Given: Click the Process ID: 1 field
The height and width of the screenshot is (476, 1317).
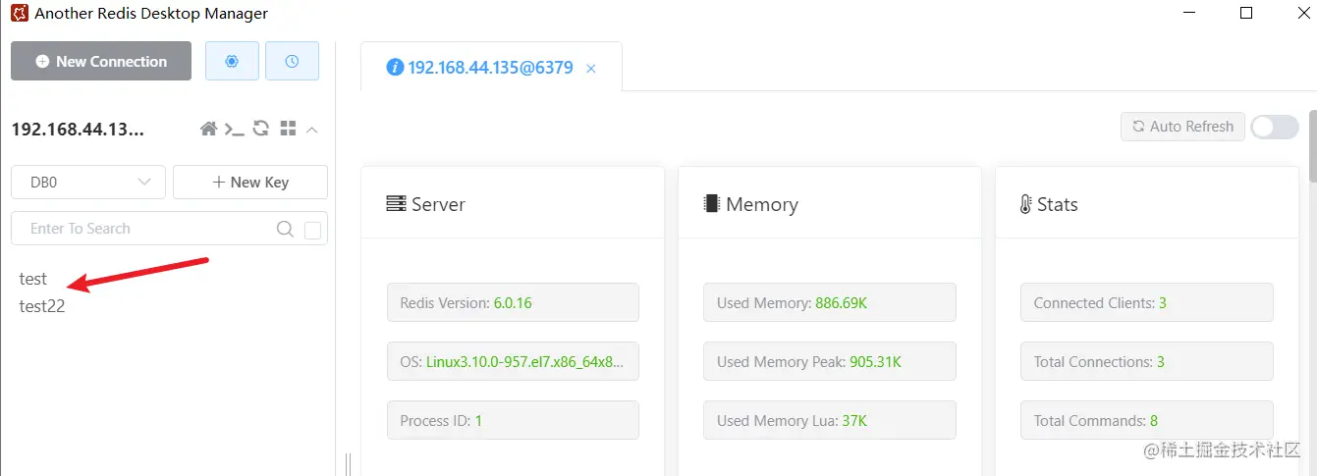Looking at the screenshot, I should pos(513,420).
